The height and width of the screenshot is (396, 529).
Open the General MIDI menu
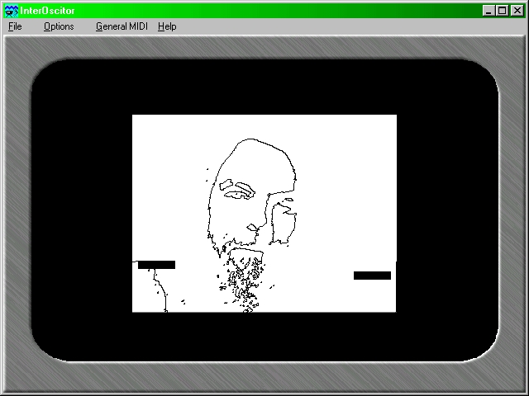[x=122, y=26]
